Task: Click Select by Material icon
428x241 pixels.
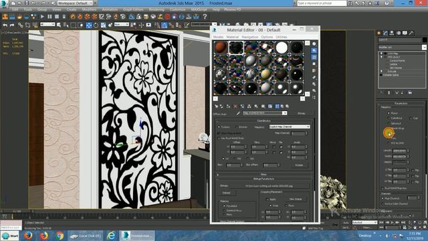Action: (314, 90)
